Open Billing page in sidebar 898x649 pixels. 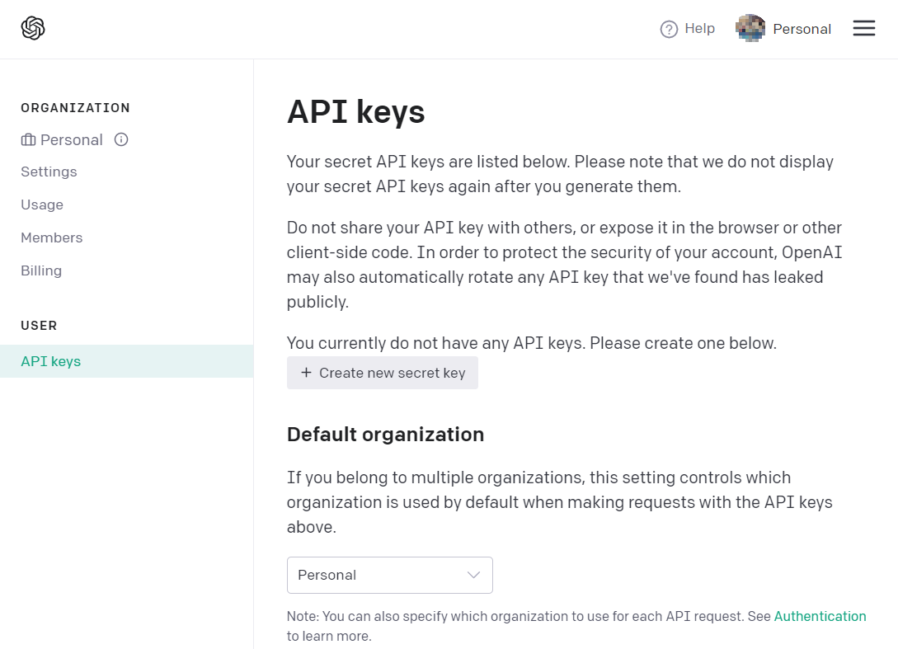[x=41, y=270]
